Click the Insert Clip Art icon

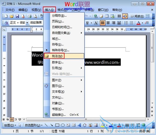tap(90, 125)
